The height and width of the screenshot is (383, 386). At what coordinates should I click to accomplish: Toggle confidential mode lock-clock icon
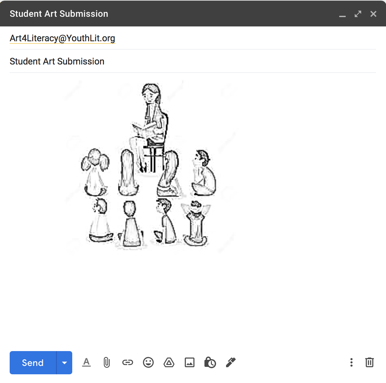(210, 362)
